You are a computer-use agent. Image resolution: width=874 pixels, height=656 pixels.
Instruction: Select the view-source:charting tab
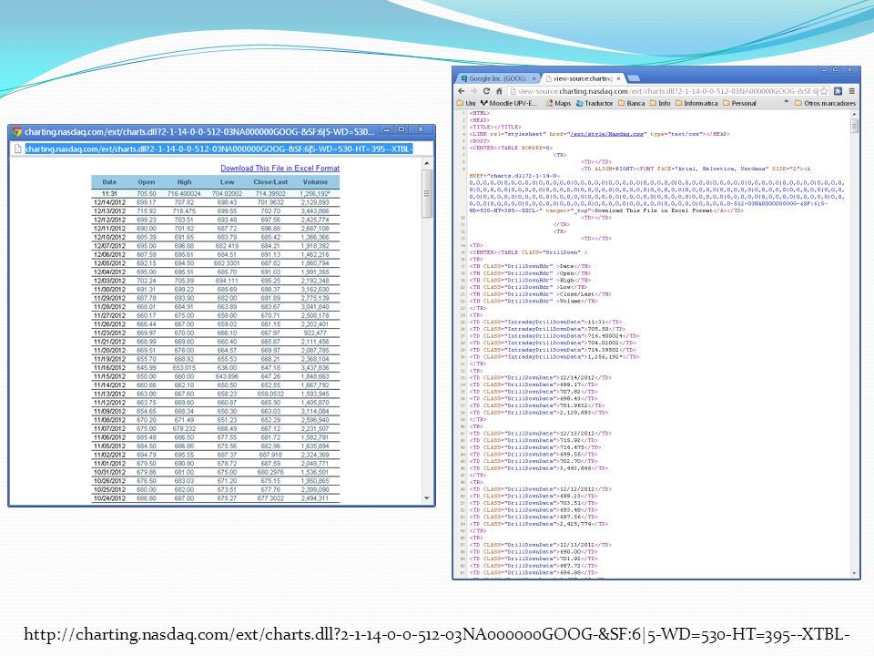click(x=582, y=78)
